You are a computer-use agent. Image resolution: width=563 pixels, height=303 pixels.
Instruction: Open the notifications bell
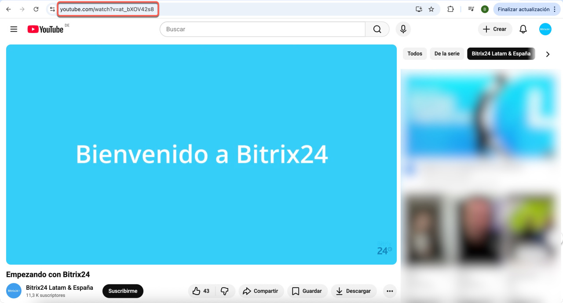[523, 29]
